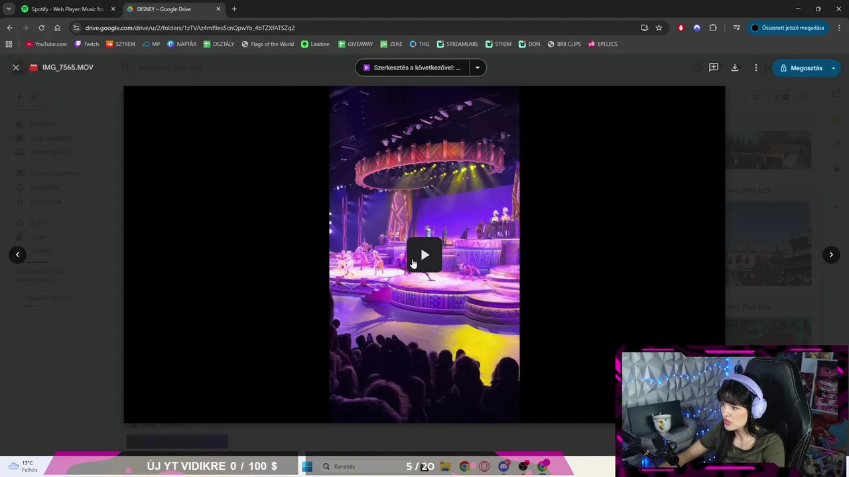Open the media control icon in Chrome toolbar

[736, 28]
